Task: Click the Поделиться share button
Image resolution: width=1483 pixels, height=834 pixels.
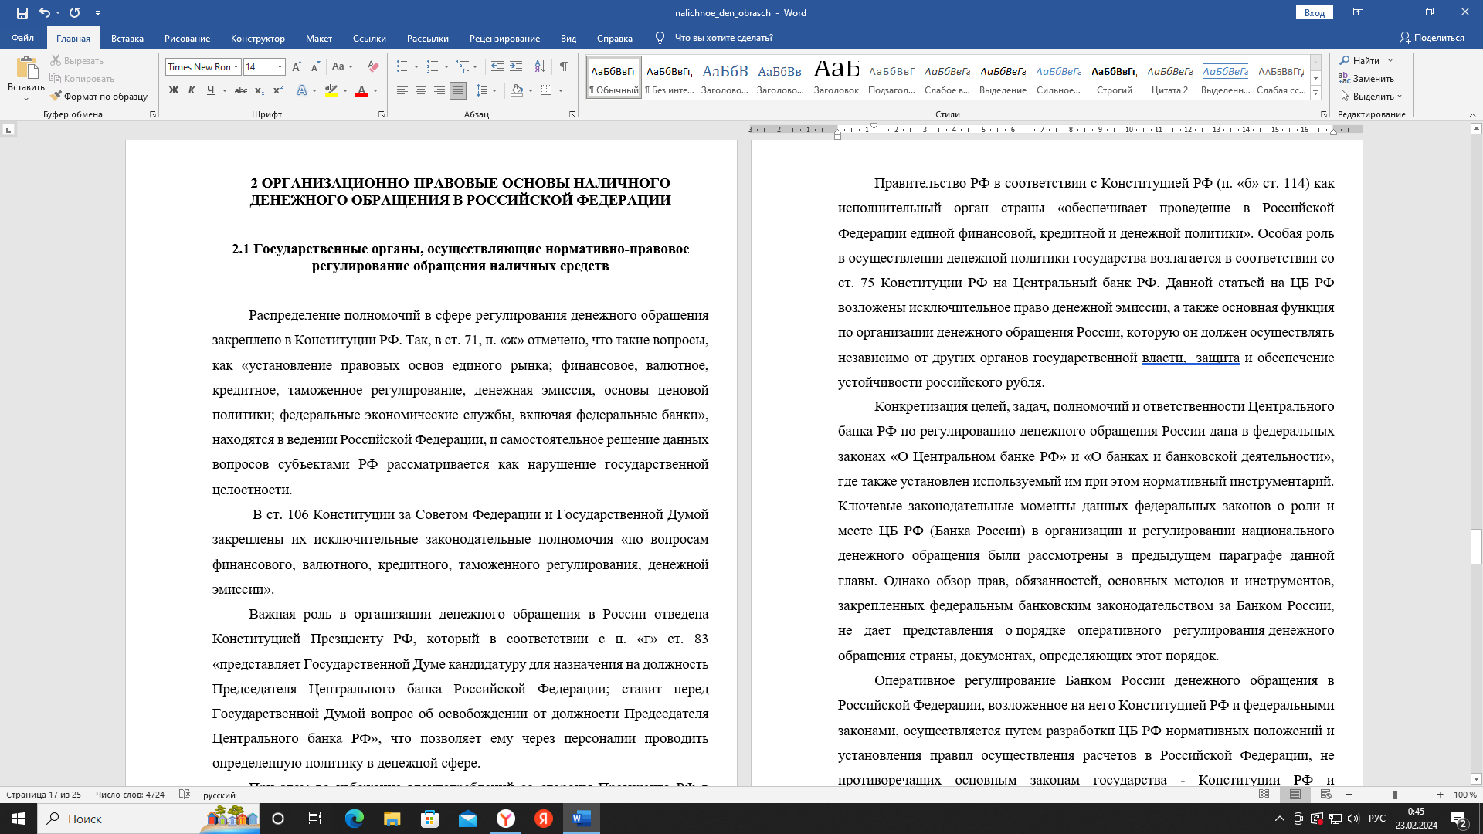Action: 1432,38
